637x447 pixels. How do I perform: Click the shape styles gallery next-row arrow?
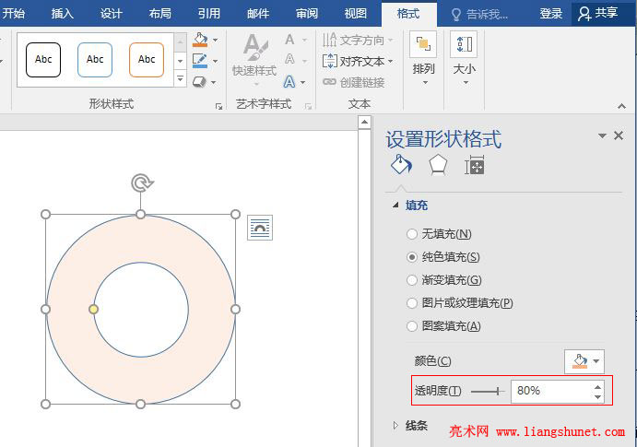181,61
